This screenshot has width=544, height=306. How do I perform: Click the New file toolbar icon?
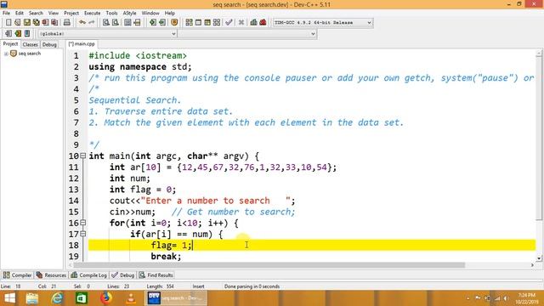tap(8, 23)
